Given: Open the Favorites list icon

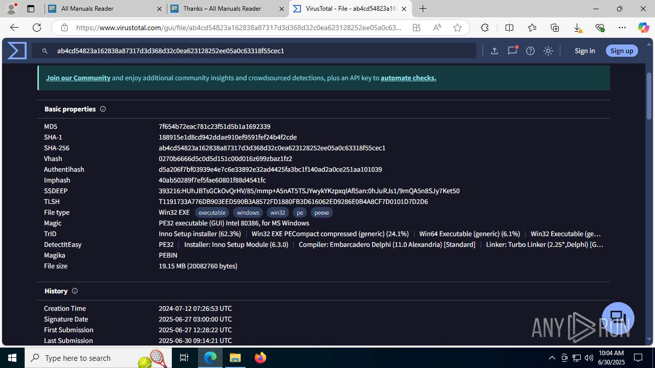Looking at the screenshot, I should coord(532,28).
